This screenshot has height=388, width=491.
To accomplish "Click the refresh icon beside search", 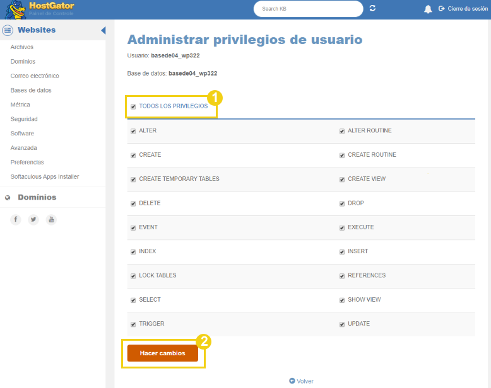I will 372,8.
